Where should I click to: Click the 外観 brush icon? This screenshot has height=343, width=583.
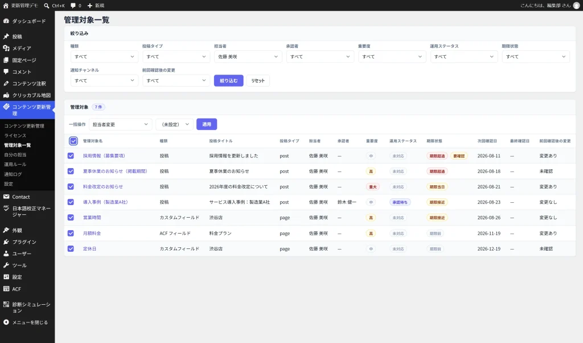coord(6,230)
